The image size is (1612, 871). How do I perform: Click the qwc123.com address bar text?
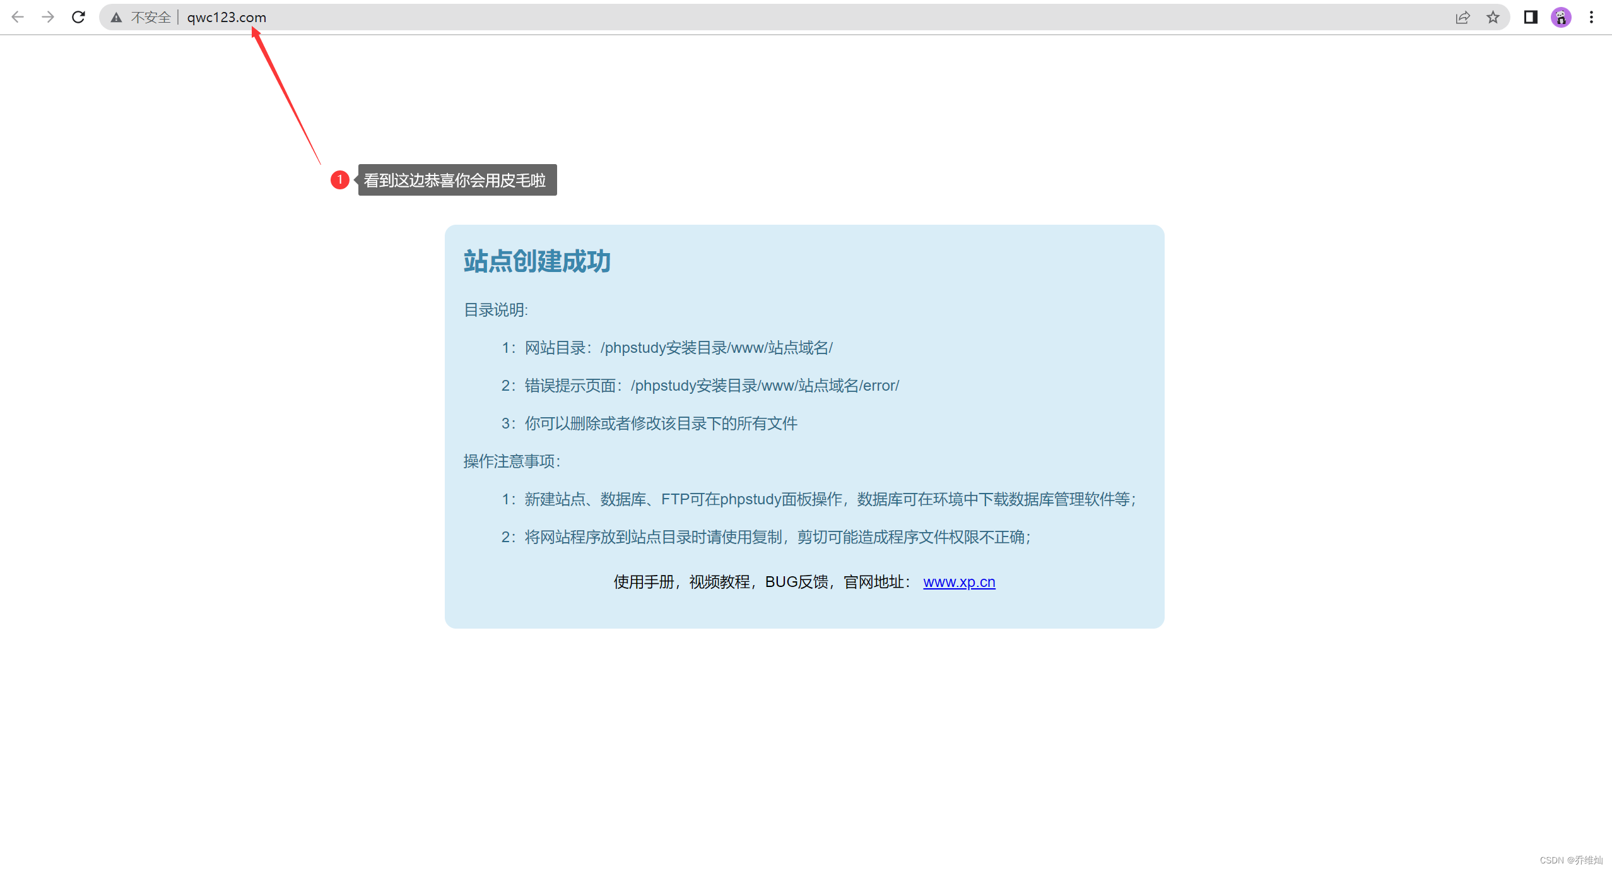pyautogui.click(x=227, y=18)
